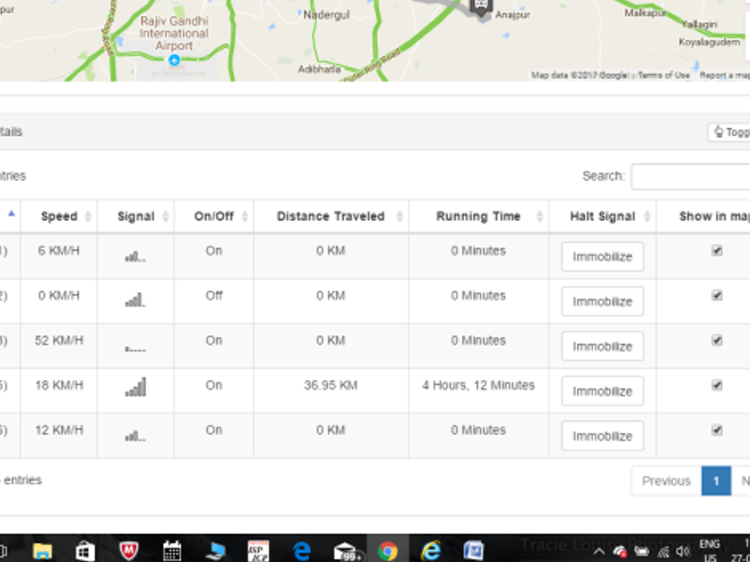
Task: Click the airport marker icon on the map
Action: coord(174,60)
